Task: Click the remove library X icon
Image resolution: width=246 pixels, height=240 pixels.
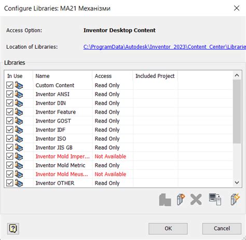Action: (196, 199)
